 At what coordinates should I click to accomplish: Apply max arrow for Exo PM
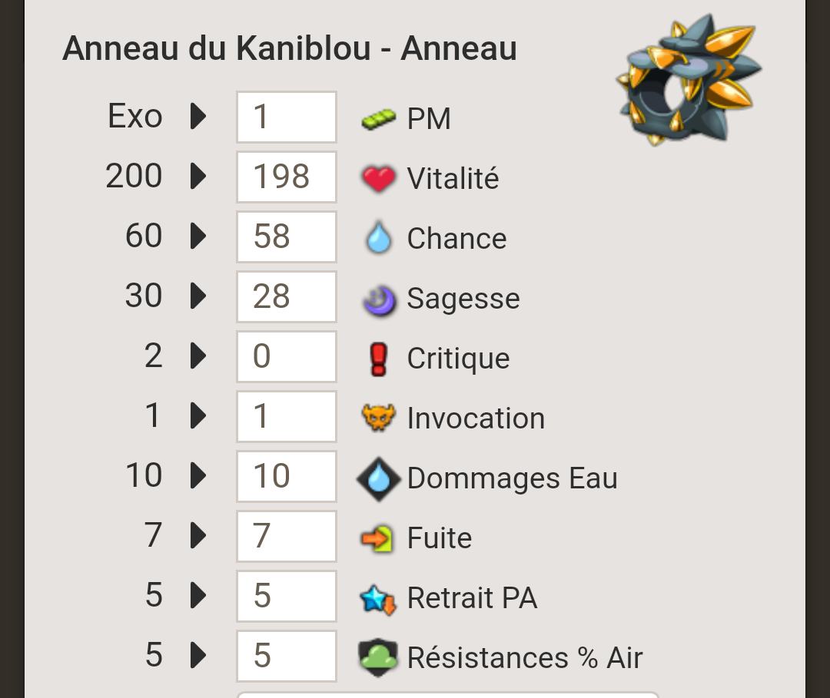198,116
